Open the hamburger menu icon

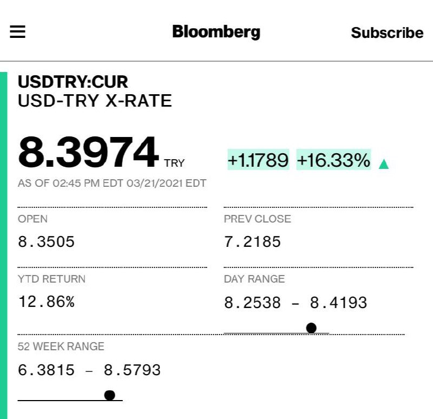click(18, 32)
